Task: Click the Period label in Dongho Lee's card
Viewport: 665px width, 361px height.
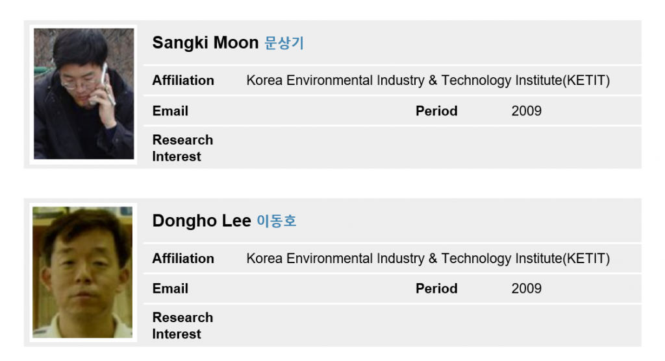Action: tap(436, 288)
